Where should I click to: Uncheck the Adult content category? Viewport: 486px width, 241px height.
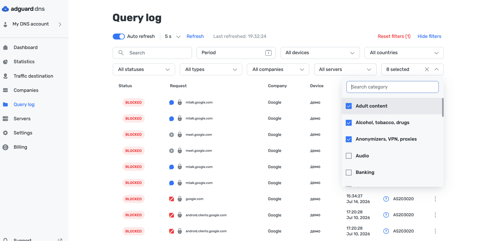[349, 106]
